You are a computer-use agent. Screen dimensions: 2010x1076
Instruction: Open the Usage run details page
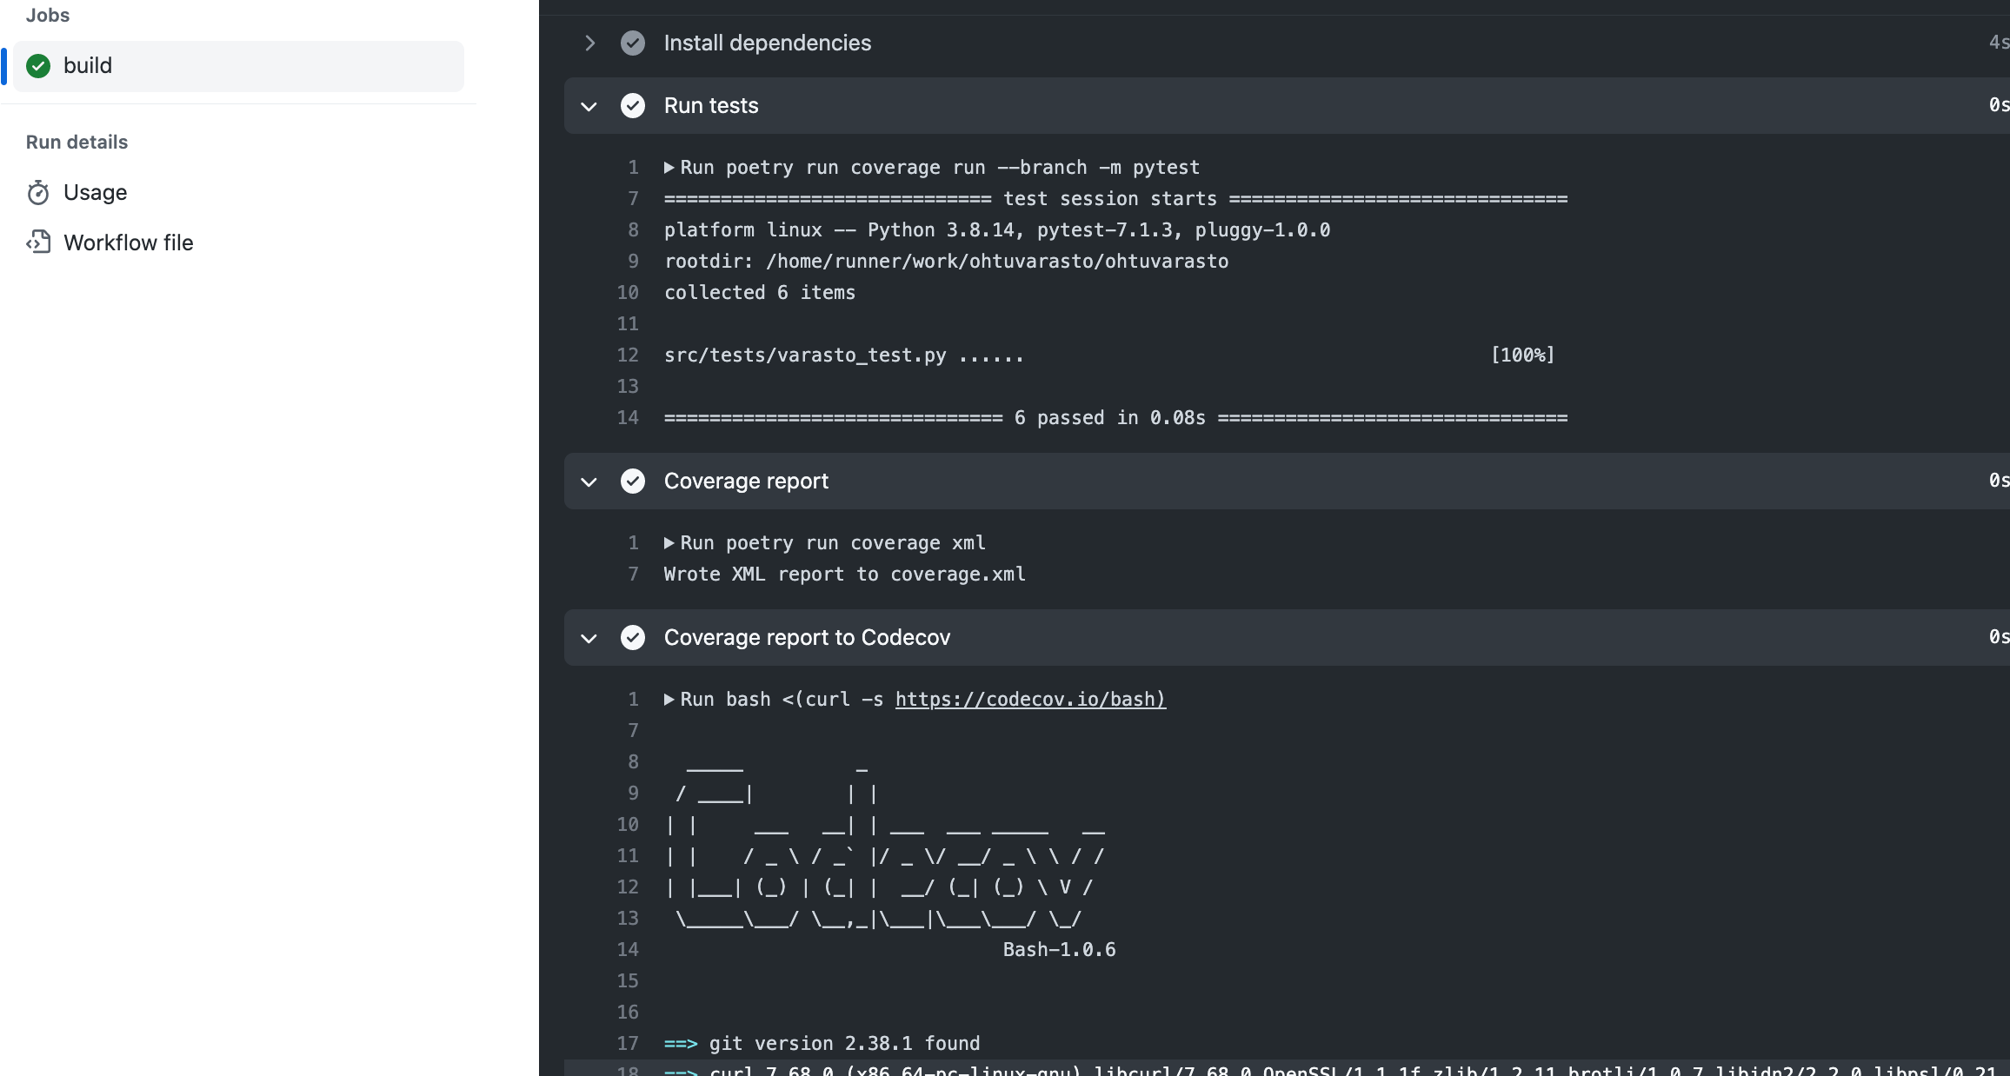point(96,192)
